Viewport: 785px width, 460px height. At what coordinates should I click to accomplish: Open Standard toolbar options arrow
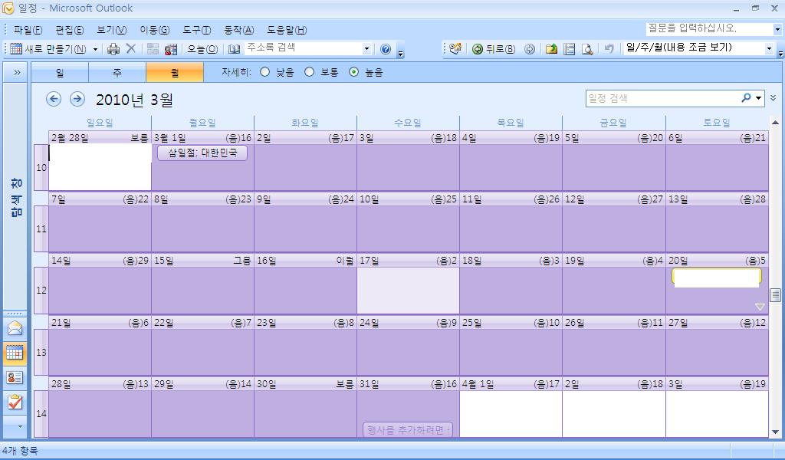click(400, 51)
